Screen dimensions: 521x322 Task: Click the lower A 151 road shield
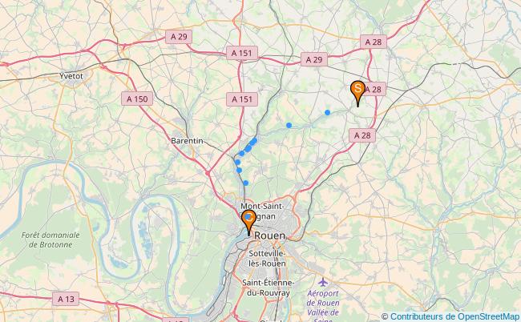point(242,99)
